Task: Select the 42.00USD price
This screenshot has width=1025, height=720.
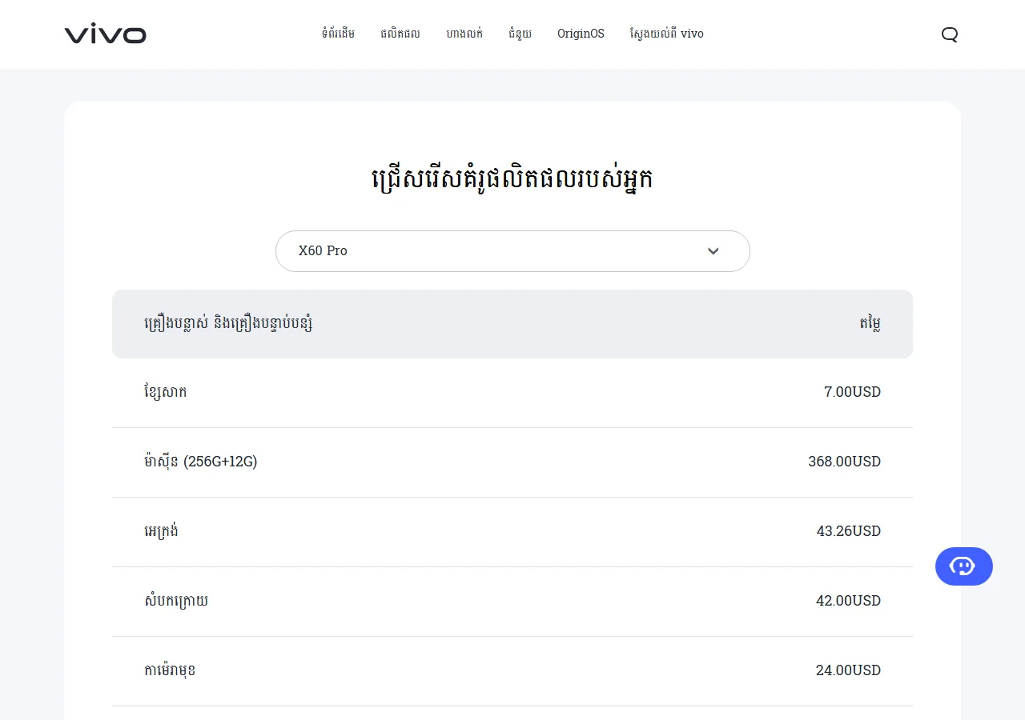Action: 848,601
